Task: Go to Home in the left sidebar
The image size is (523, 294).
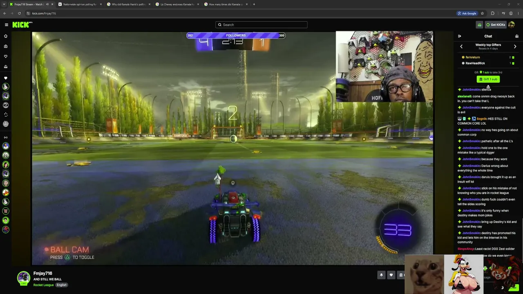Action: (6, 36)
